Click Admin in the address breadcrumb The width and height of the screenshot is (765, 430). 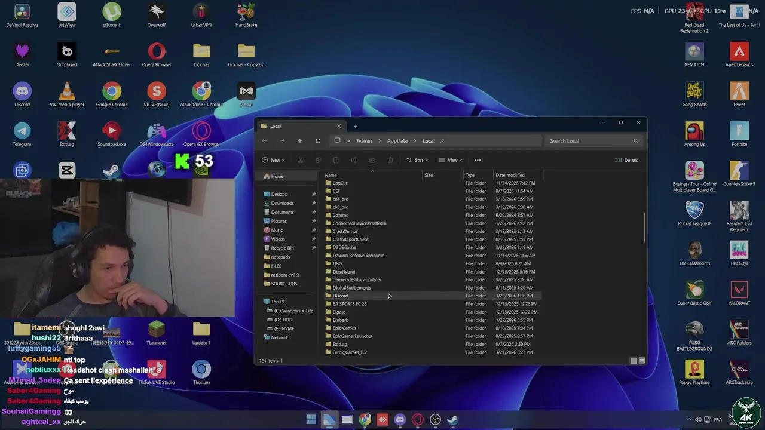[x=364, y=141]
